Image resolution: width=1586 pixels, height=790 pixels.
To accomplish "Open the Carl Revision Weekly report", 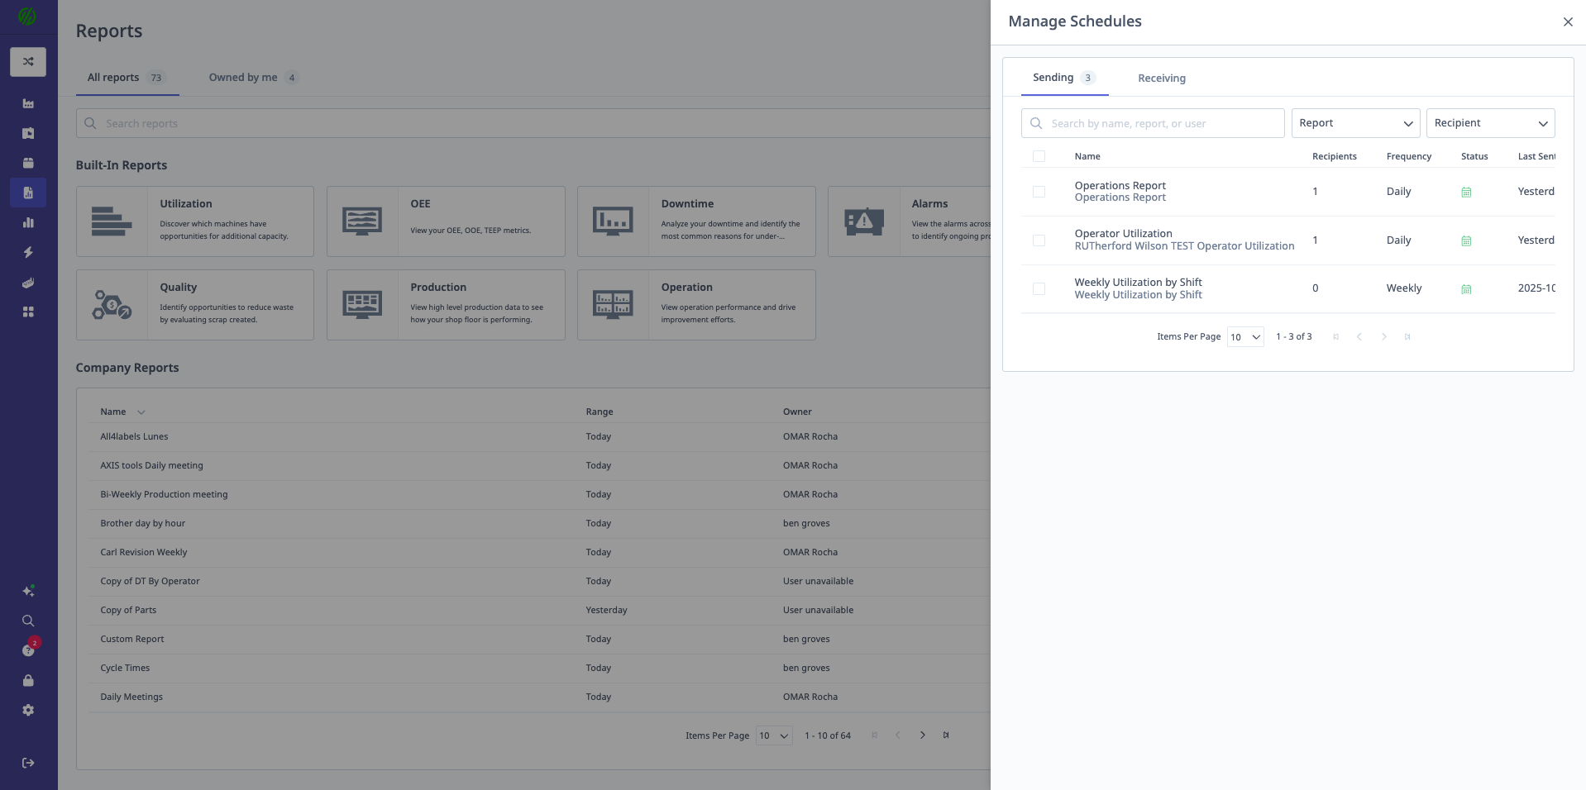I will click(x=143, y=552).
